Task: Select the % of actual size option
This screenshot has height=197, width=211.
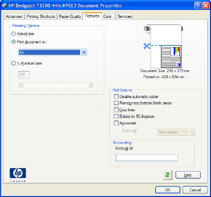Action: (x=14, y=63)
